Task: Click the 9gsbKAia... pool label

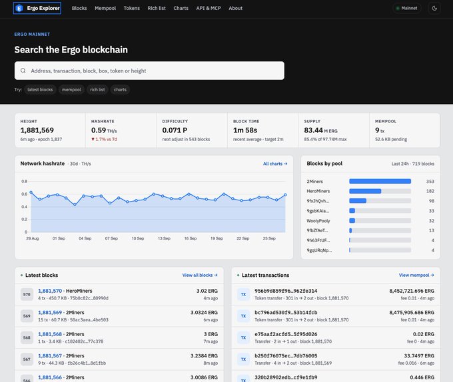Action: click(318, 211)
